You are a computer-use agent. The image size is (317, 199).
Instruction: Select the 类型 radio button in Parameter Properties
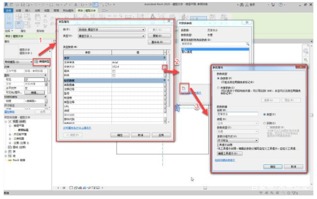click(x=264, y=114)
